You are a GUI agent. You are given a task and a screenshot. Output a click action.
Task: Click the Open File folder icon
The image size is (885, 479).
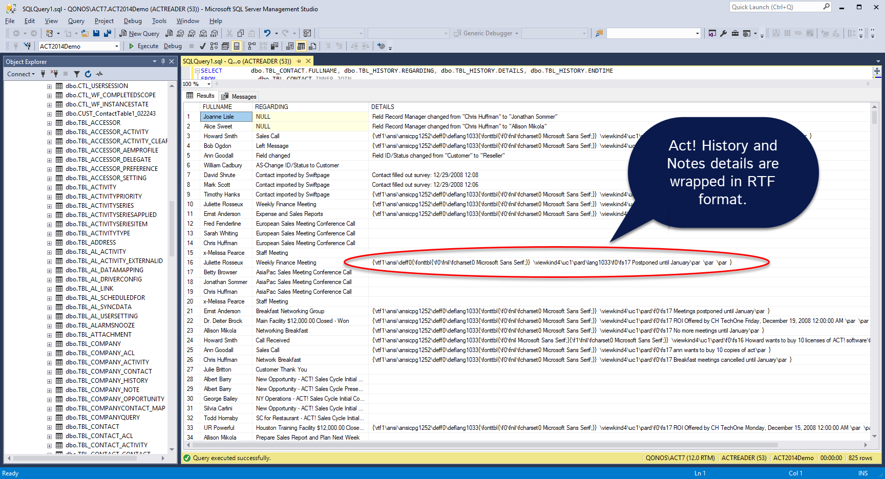[85, 33]
